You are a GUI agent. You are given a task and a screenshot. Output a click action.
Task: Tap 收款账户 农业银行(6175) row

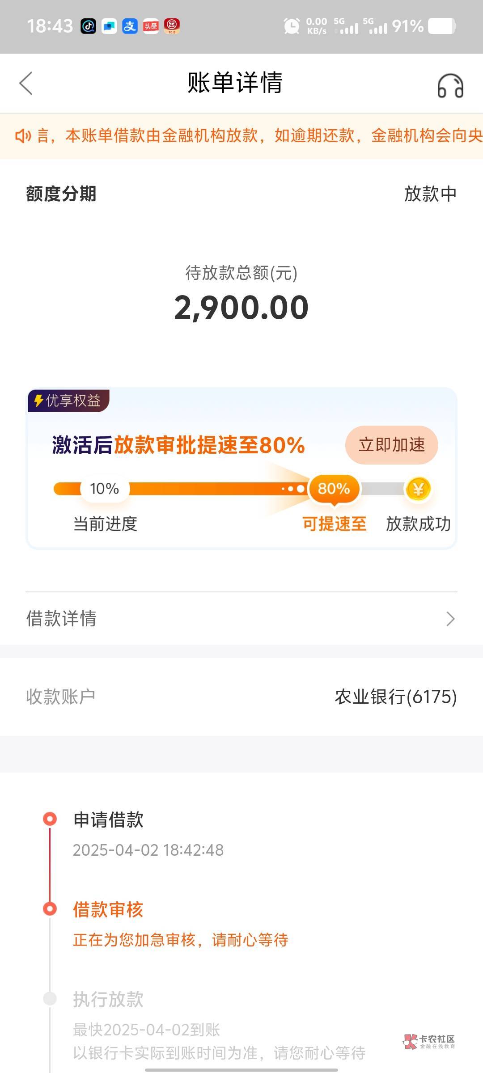coord(241,697)
